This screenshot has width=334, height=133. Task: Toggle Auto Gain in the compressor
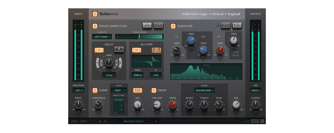138,90
